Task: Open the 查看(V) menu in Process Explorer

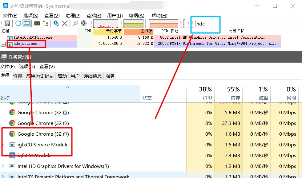Action: (x=52, y=16)
